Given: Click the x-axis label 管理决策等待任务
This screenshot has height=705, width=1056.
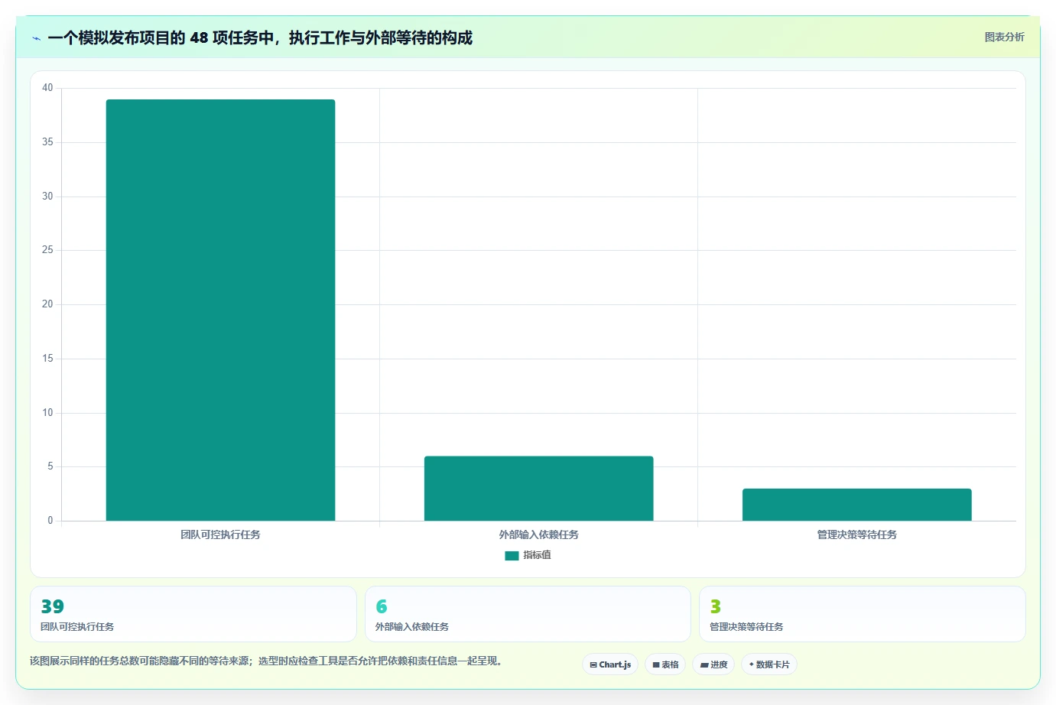Looking at the screenshot, I should pyautogui.click(x=856, y=534).
